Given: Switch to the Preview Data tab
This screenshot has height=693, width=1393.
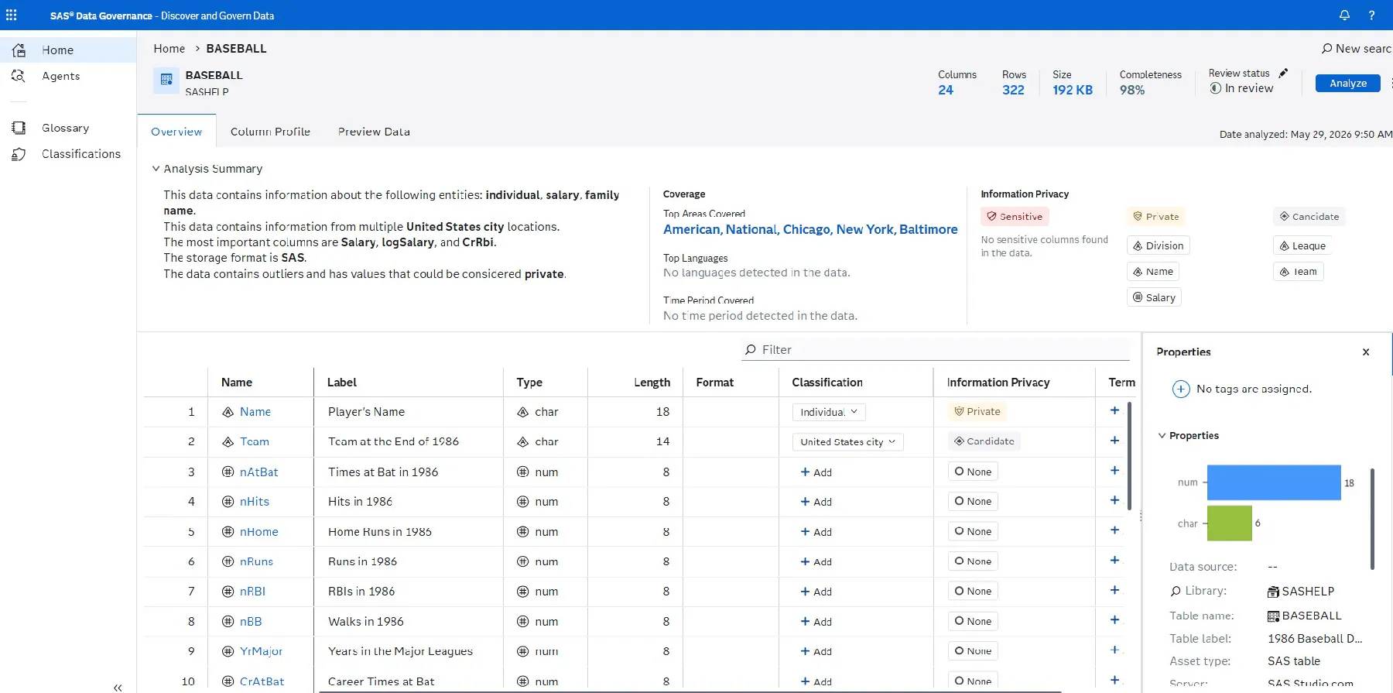Looking at the screenshot, I should [x=374, y=132].
